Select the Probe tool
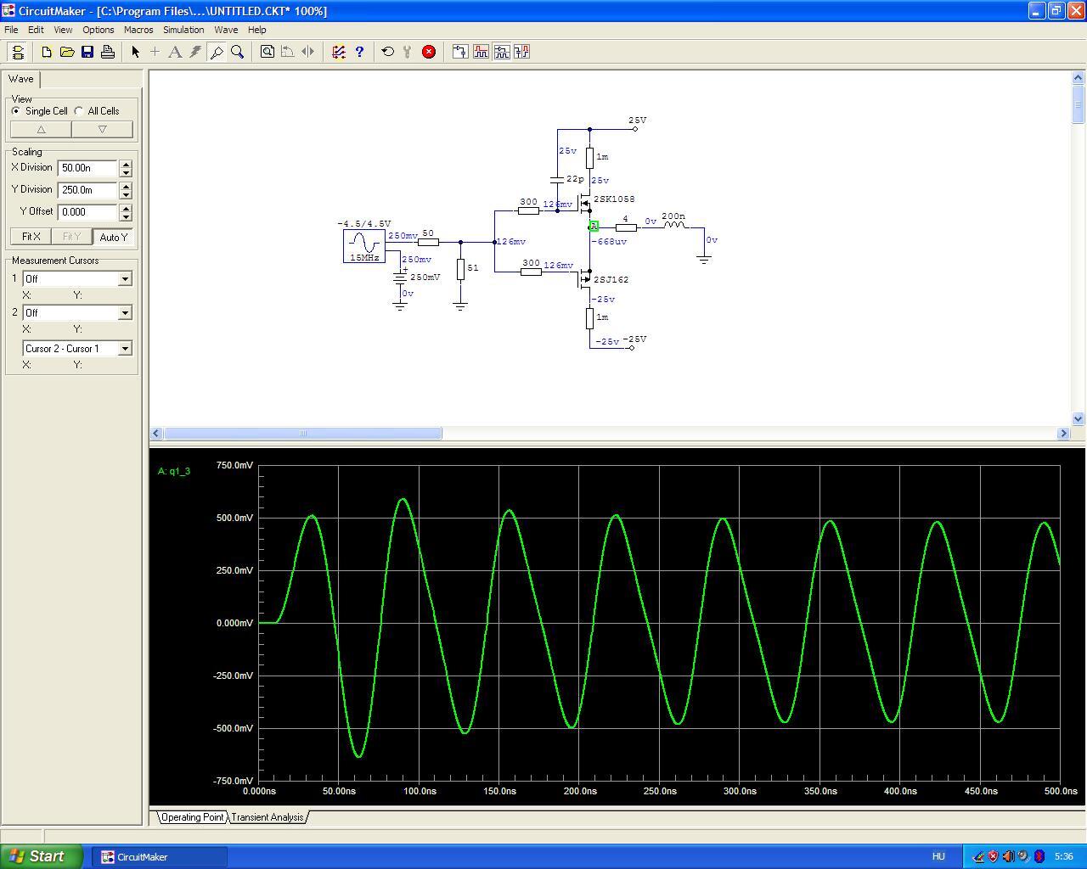Screen dimensions: 1087x869 point(217,52)
